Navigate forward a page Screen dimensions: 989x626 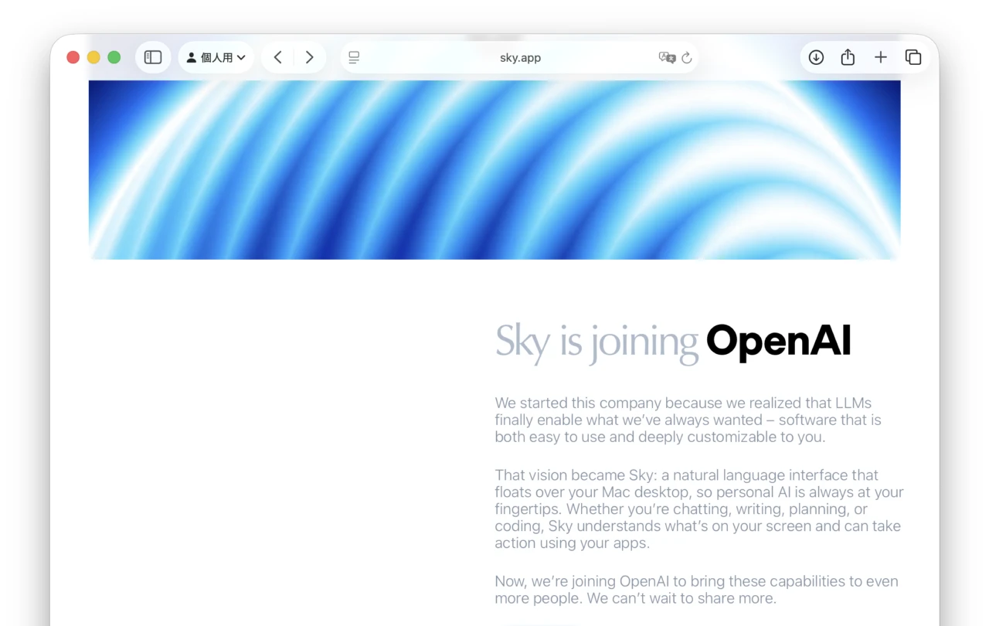(309, 56)
